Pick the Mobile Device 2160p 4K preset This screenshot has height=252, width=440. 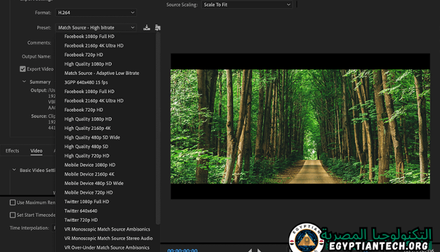[x=90, y=174]
